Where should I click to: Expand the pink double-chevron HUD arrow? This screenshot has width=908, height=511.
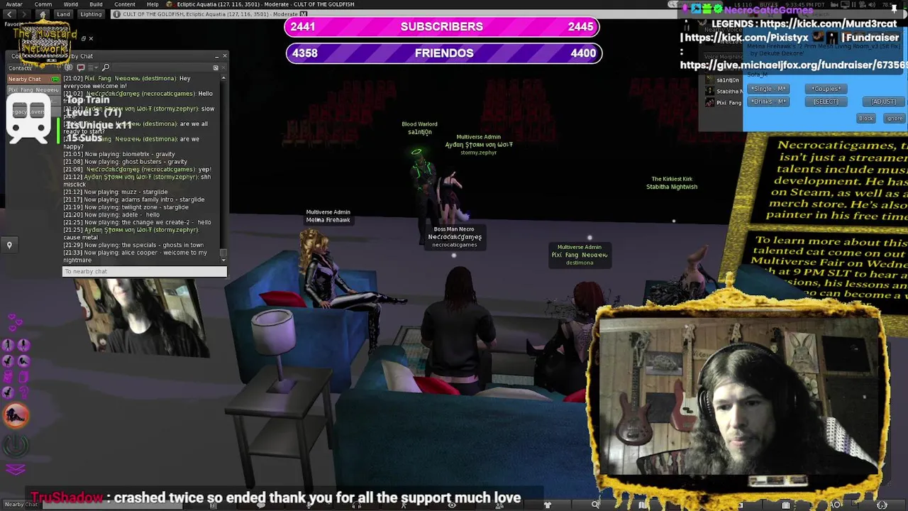pyautogui.click(x=16, y=468)
